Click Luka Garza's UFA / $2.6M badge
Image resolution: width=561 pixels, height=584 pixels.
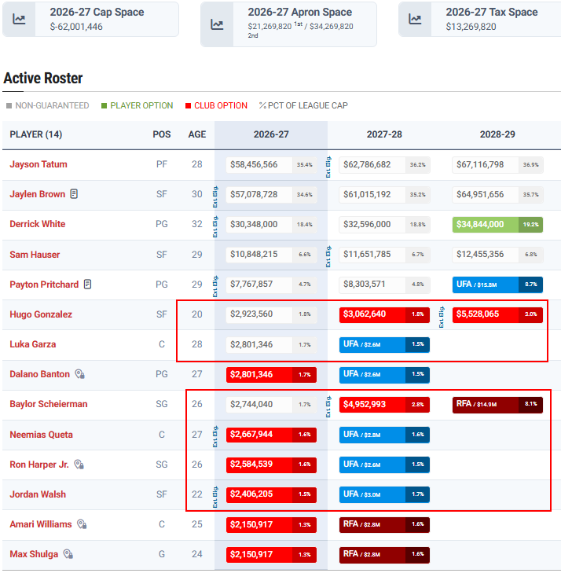tap(384, 344)
